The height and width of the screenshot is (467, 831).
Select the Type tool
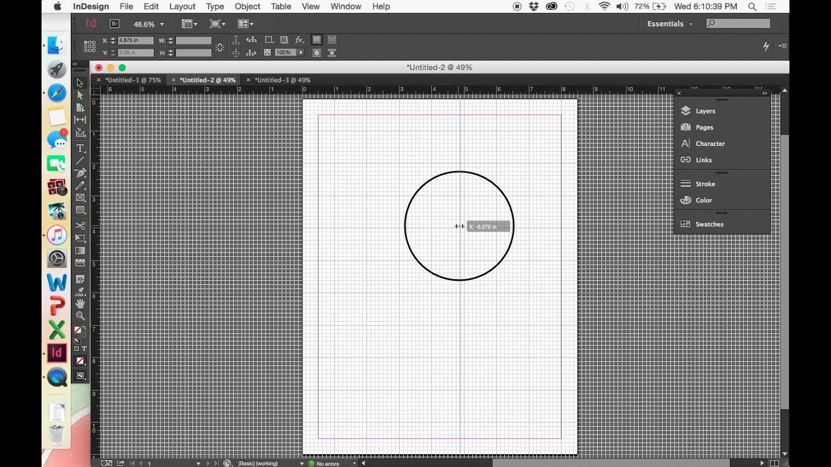pyautogui.click(x=81, y=149)
